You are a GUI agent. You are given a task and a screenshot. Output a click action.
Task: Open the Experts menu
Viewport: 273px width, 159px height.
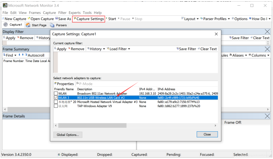tap(75, 13)
